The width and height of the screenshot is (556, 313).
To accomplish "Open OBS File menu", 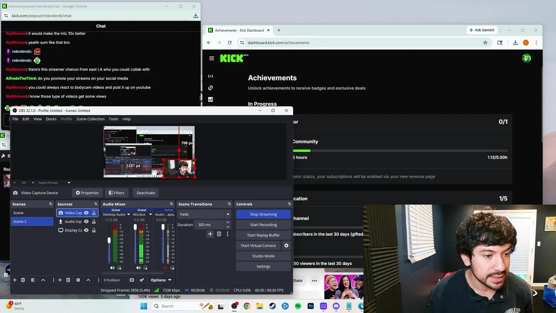I will click(15, 119).
